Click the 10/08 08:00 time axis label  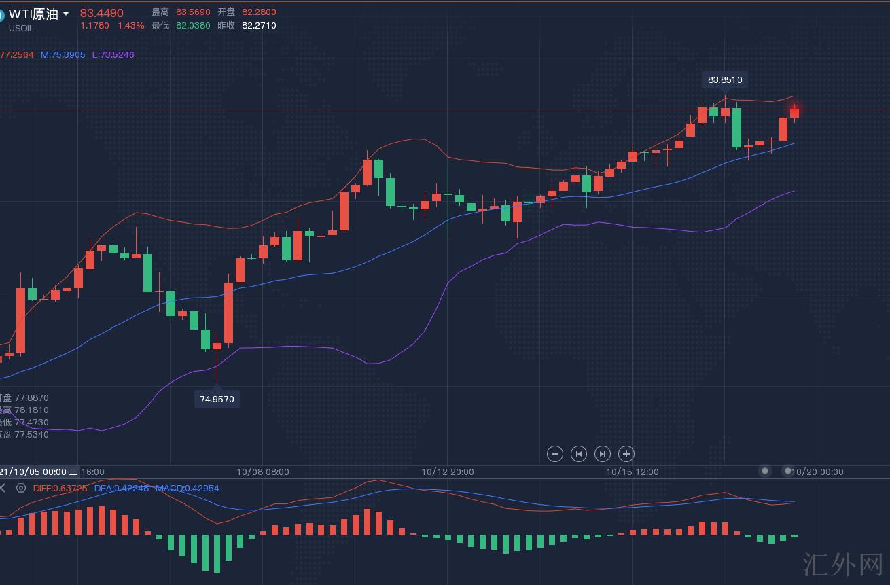coord(263,472)
